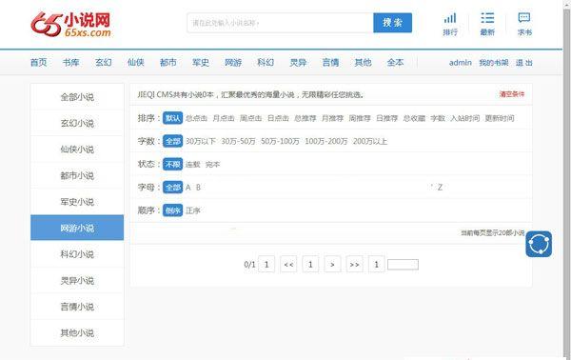Viewport: 571px width, 360px height.
Task: Select 其他小说 in the sidebar
Action: coord(77,333)
